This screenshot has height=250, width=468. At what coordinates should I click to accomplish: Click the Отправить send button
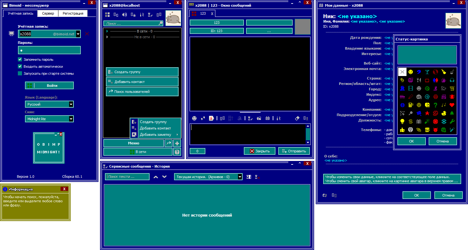294,151
